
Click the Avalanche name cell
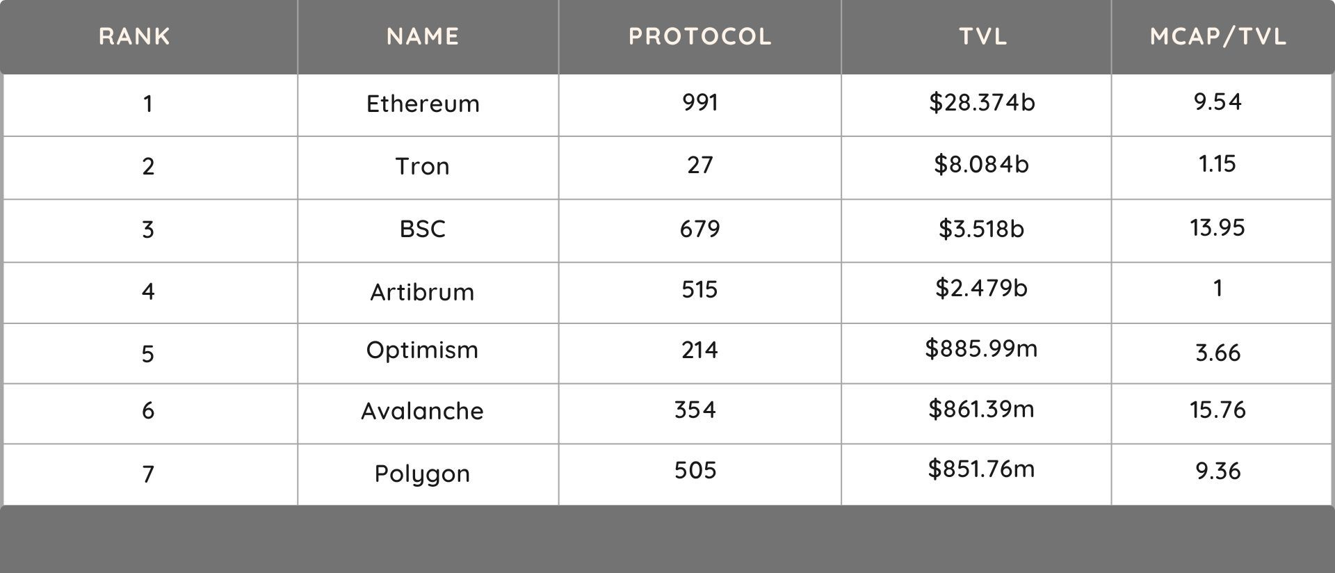coord(423,411)
